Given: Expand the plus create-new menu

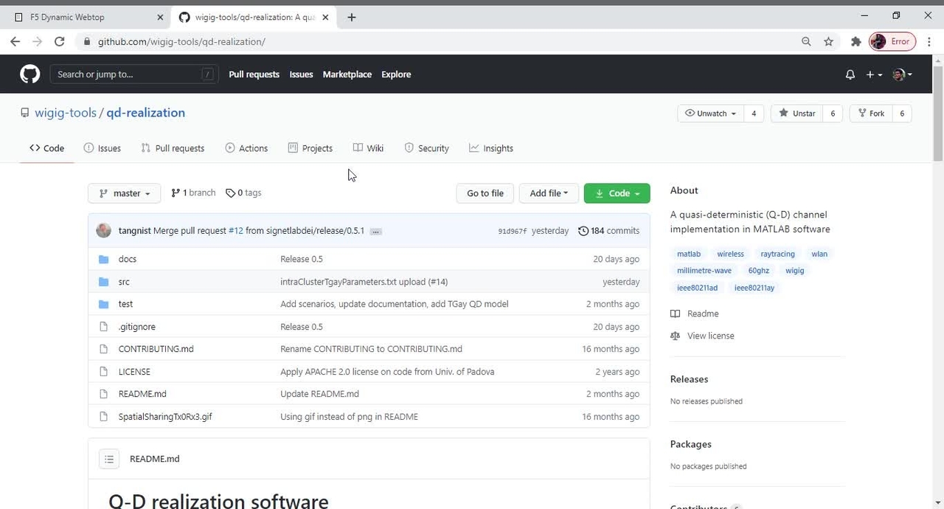Looking at the screenshot, I should [874, 75].
